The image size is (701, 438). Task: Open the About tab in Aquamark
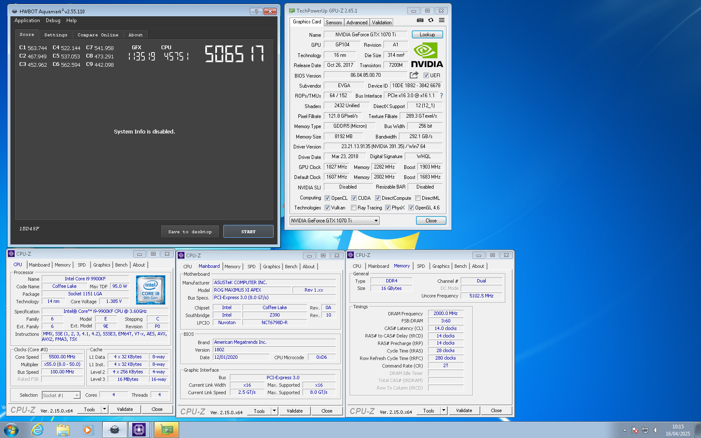135,35
